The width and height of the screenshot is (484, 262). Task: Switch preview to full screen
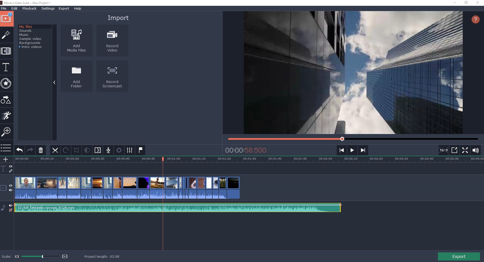465,150
